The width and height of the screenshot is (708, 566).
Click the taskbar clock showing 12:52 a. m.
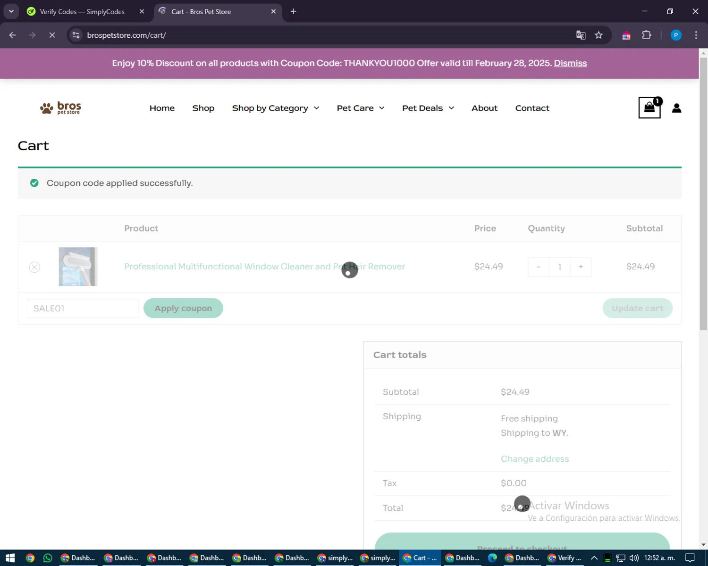tap(659, 558)
